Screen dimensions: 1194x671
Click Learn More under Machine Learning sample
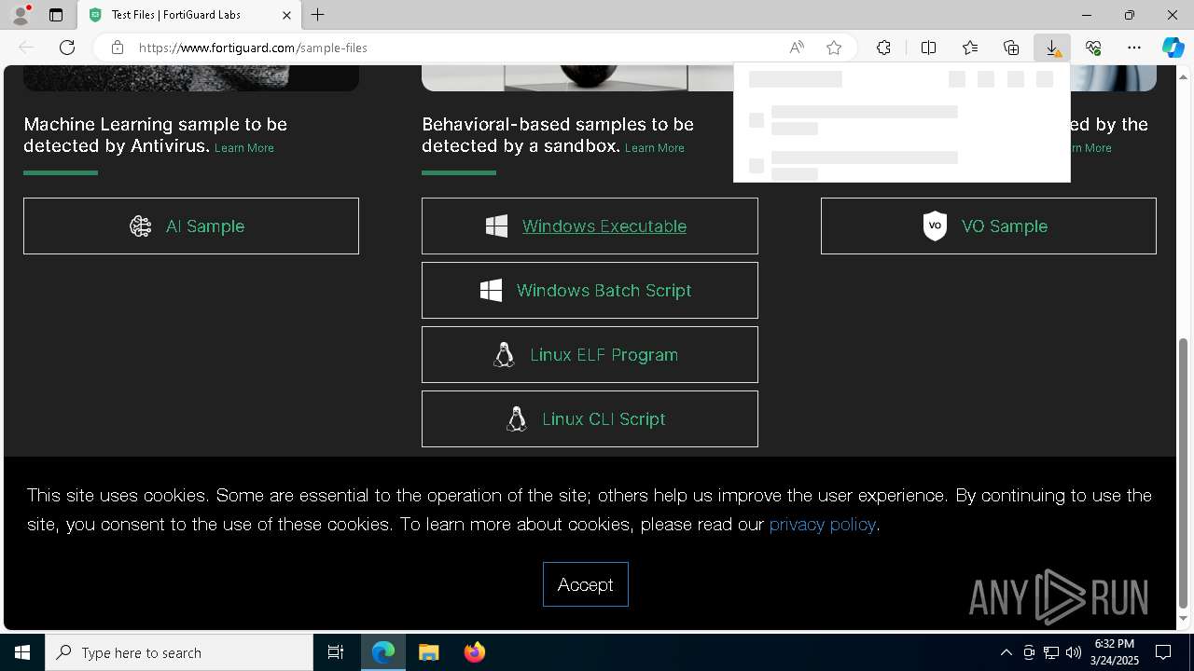(x=244, y=148)
